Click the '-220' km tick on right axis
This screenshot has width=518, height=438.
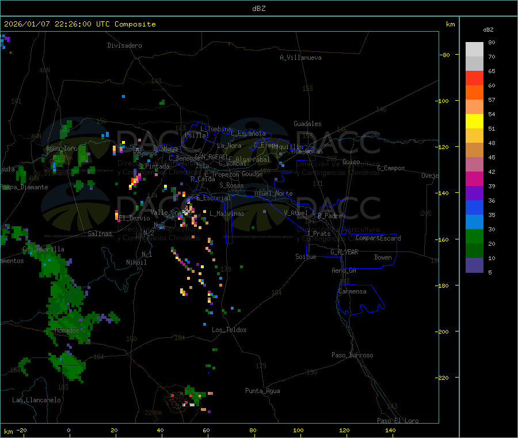(443, 378)
